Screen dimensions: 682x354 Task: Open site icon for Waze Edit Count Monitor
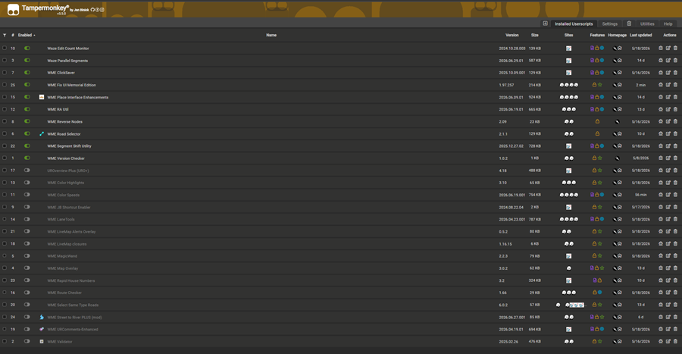coord(568,49)
